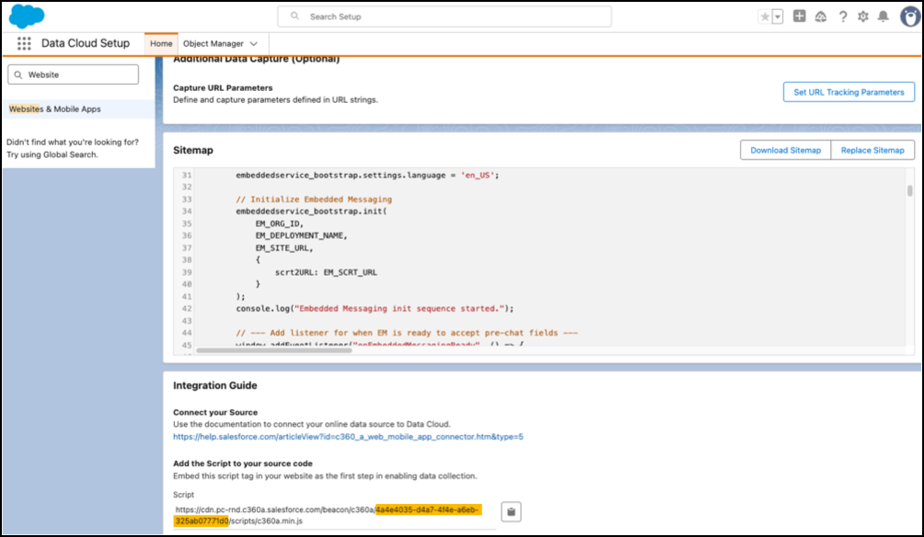Open the Global Actions plus icon

pos(799,16)
